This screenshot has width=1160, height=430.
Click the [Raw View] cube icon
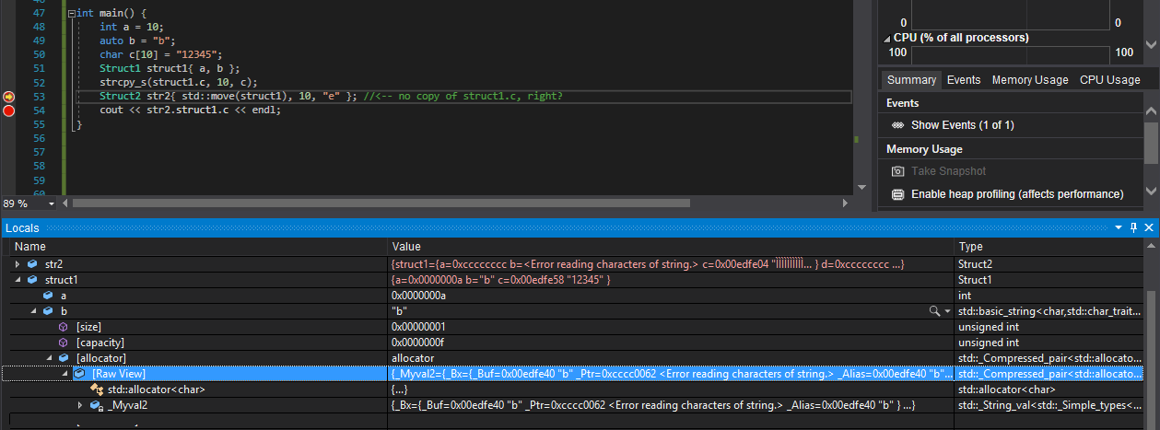coord(79,374)
